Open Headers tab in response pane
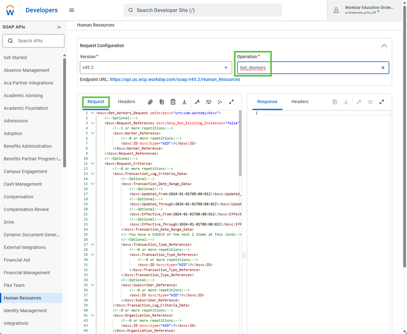The height and width of the screenshot is (334, 407). pyautogui.click(x=300, y=102)
